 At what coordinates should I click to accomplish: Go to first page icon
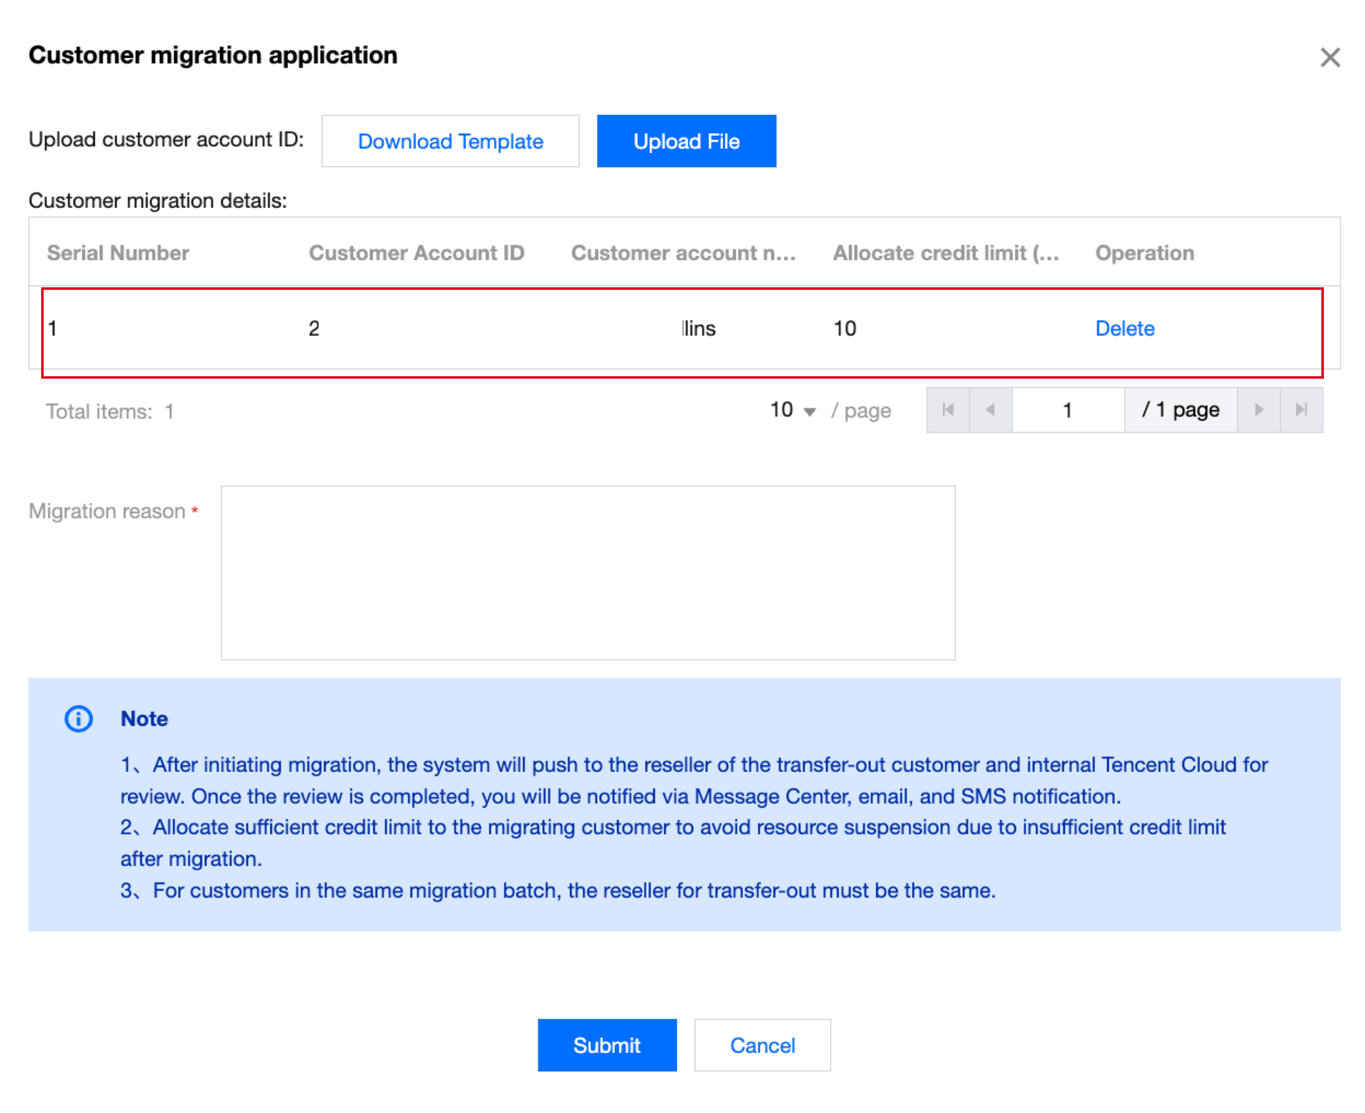[948, 410]
